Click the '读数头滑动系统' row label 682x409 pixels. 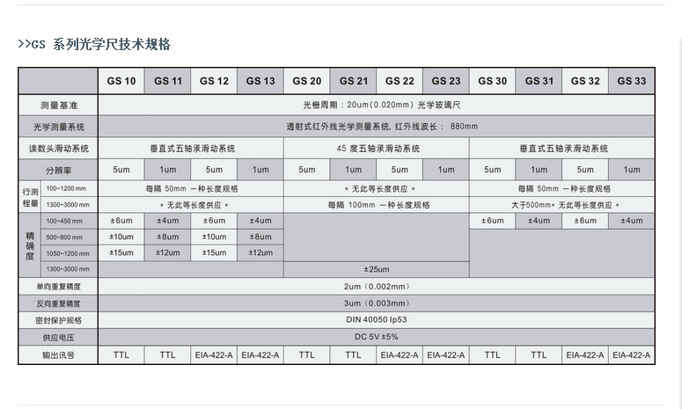pyautogui.click(x=58, y=149)
